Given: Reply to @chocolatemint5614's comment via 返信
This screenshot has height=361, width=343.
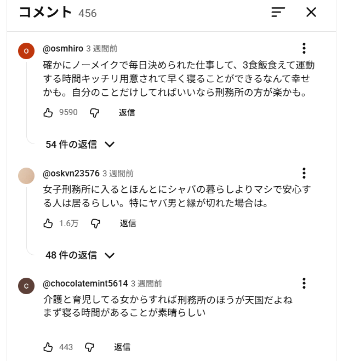Looking at the screenshot, I should 122,347.
